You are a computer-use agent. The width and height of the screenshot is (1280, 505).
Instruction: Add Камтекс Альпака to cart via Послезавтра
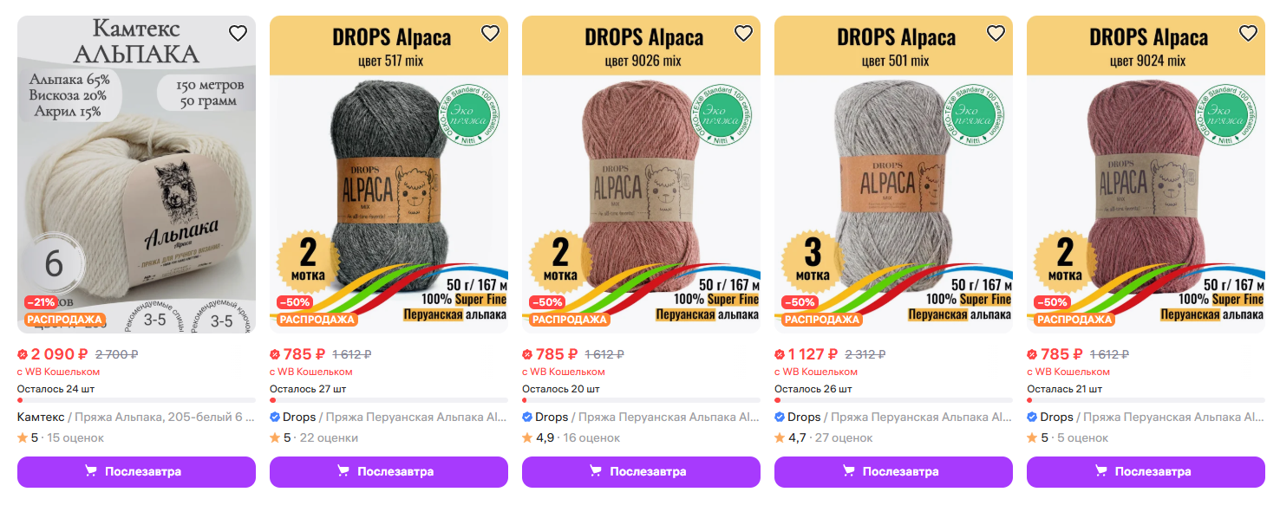click(x=136, y=472)
